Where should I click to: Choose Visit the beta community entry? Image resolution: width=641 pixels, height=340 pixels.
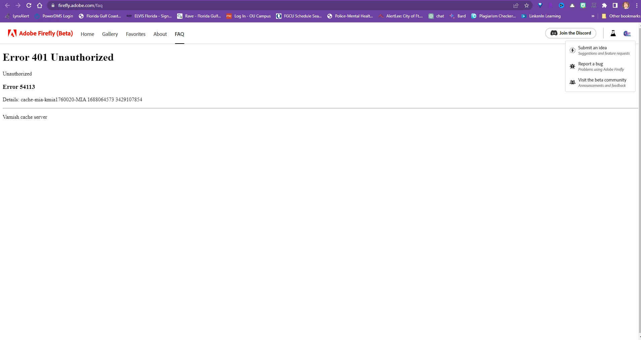pyautogui.click(x=600, y=82)
